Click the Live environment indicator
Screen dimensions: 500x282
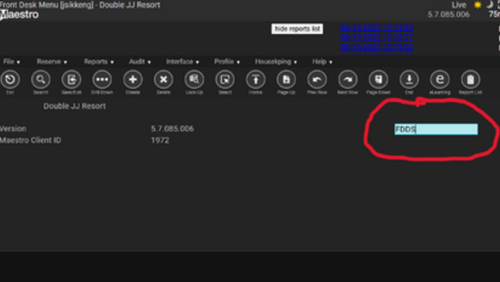tap(459, 5)
